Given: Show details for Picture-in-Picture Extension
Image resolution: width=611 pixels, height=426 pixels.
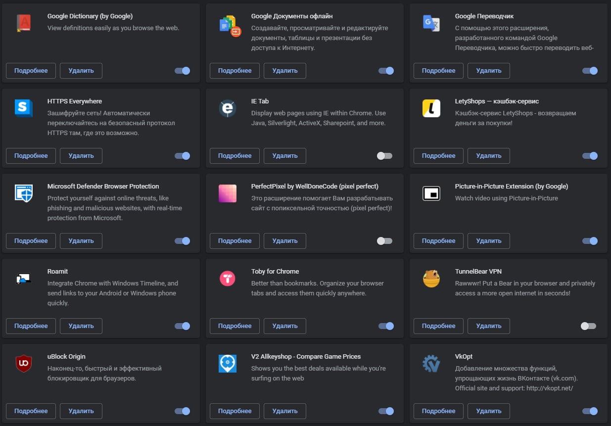Looking at the screenshot, I should click(x=439, y=241).
